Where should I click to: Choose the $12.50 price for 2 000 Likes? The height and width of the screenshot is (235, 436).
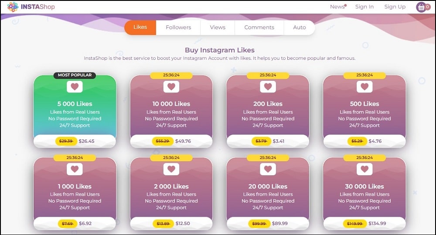click(x=183, y=223)
